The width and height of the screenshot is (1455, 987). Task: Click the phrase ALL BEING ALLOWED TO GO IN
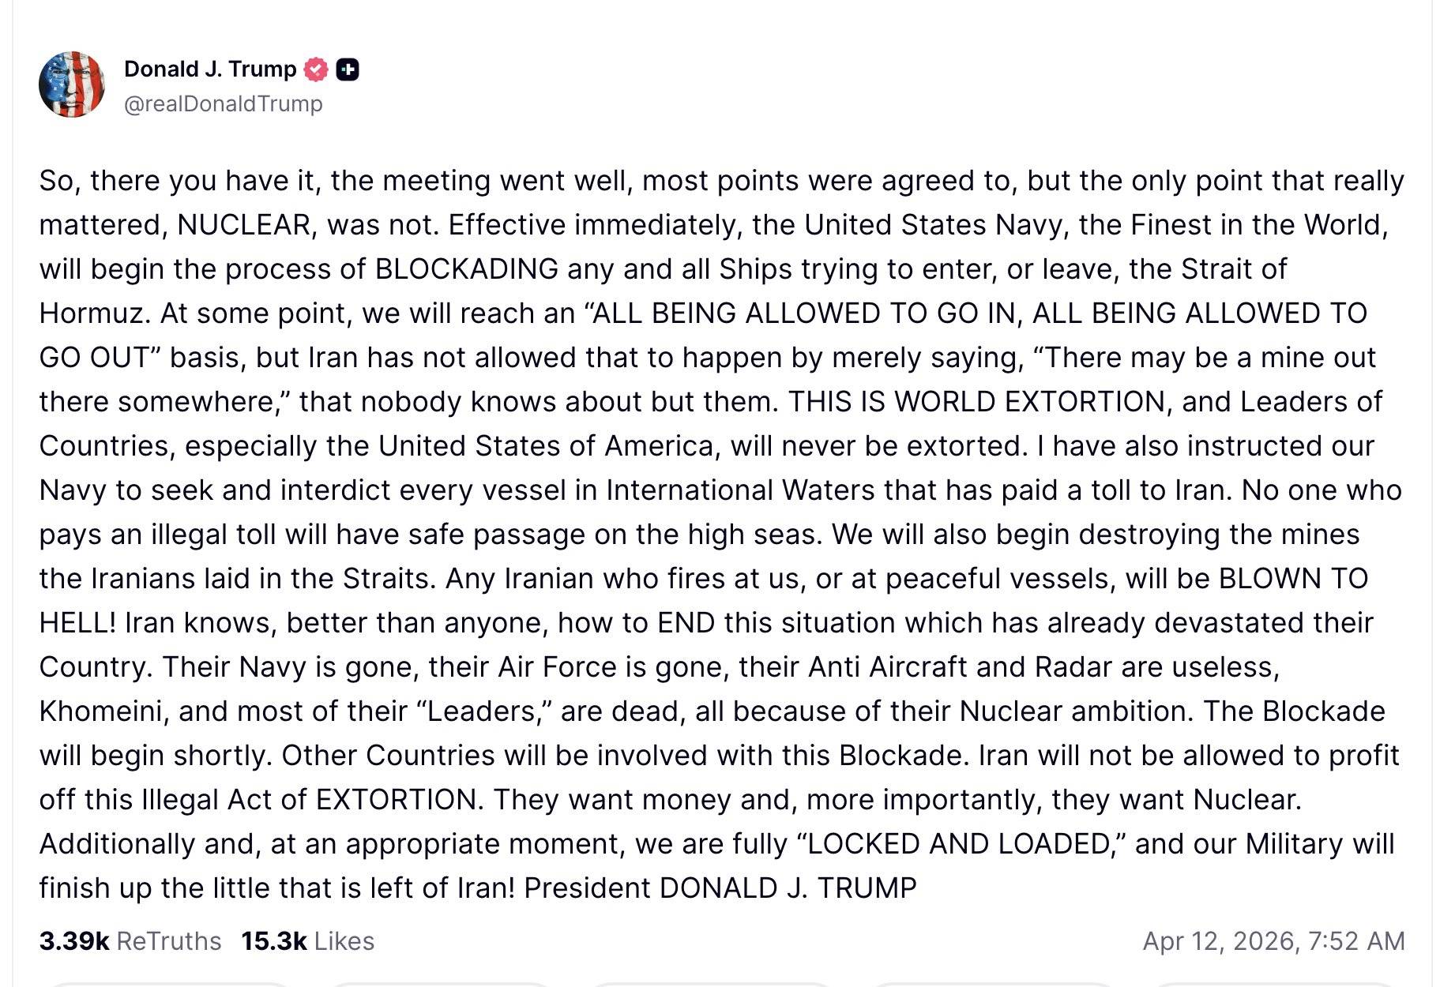coord(803,313)
